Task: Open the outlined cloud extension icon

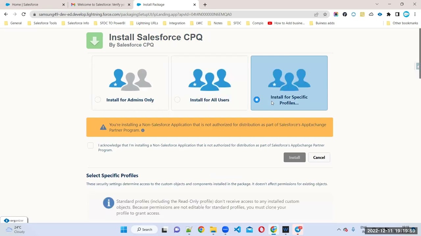Action: tap(371, 14)
